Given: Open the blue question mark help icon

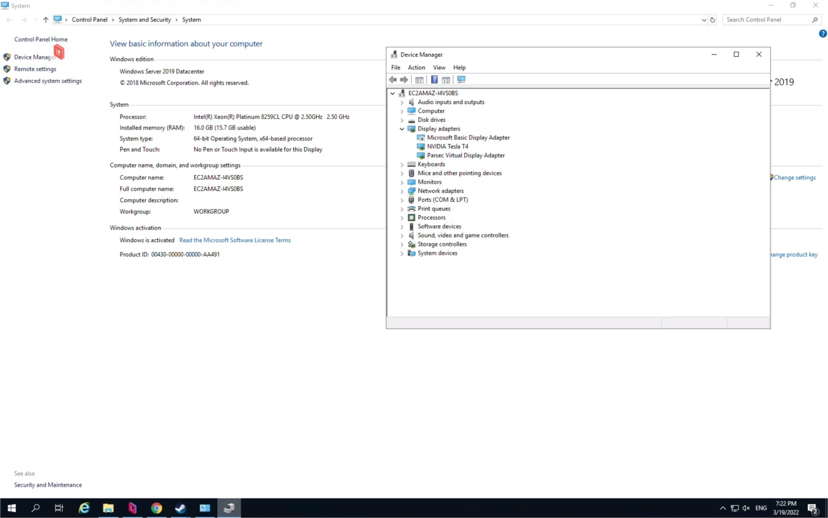Looking at the screenshot, I should (x=434, y=80).
